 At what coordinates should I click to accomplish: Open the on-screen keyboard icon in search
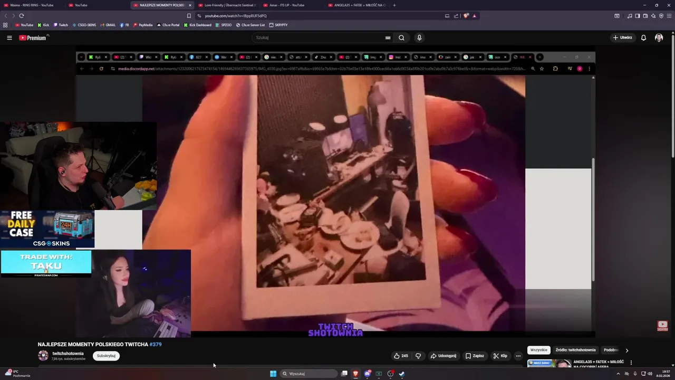coord(388,37)
